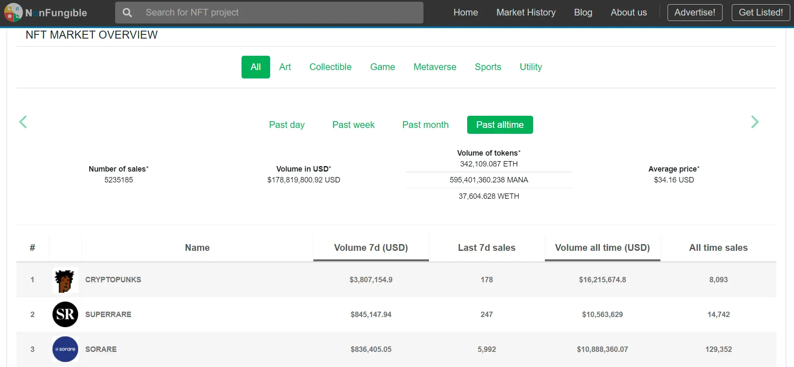Click the SuperRare SR logo
This screenshot has height=367, width=794.
click(x=65, y=315)
